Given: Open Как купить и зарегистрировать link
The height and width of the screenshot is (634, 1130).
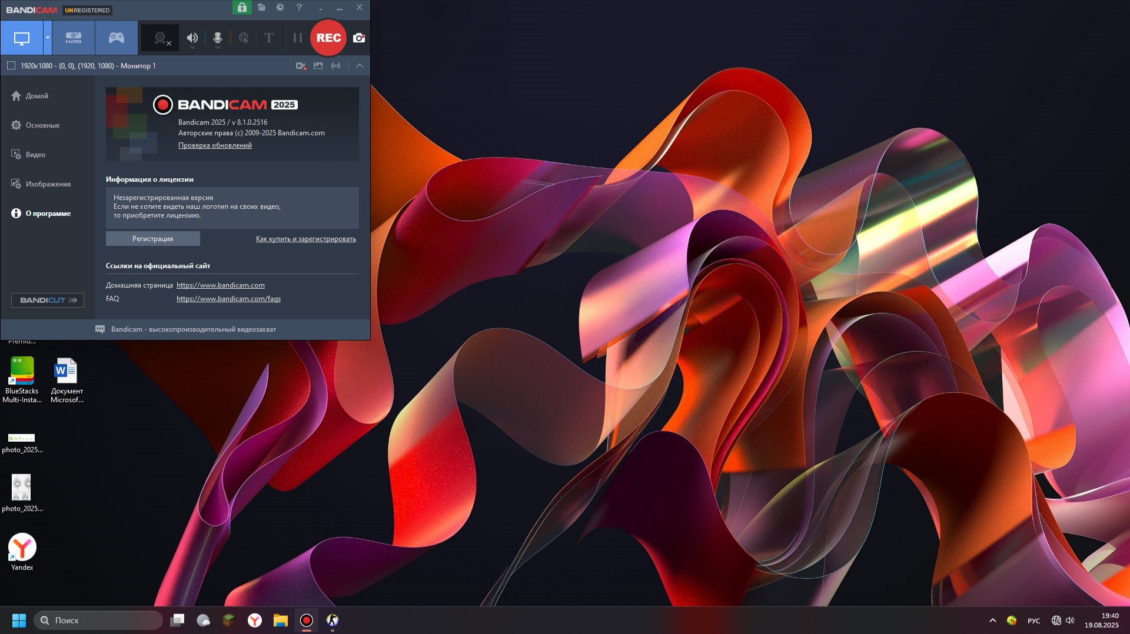Looking at the screenshot, I should [x=306, y=239].
